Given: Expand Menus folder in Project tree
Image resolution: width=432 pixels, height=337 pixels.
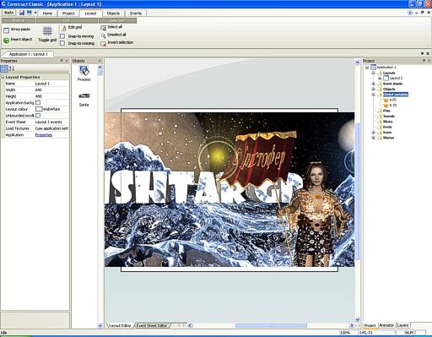Looking at the screenshot, I should click(x=374, y=138).
